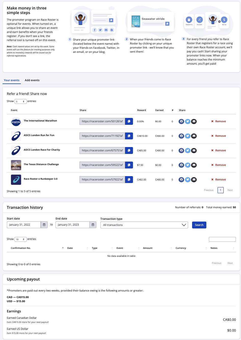This screenshot has height=340, width=241.
Task: Sort the table by Amount column
Action: click(x=148, y=248)
